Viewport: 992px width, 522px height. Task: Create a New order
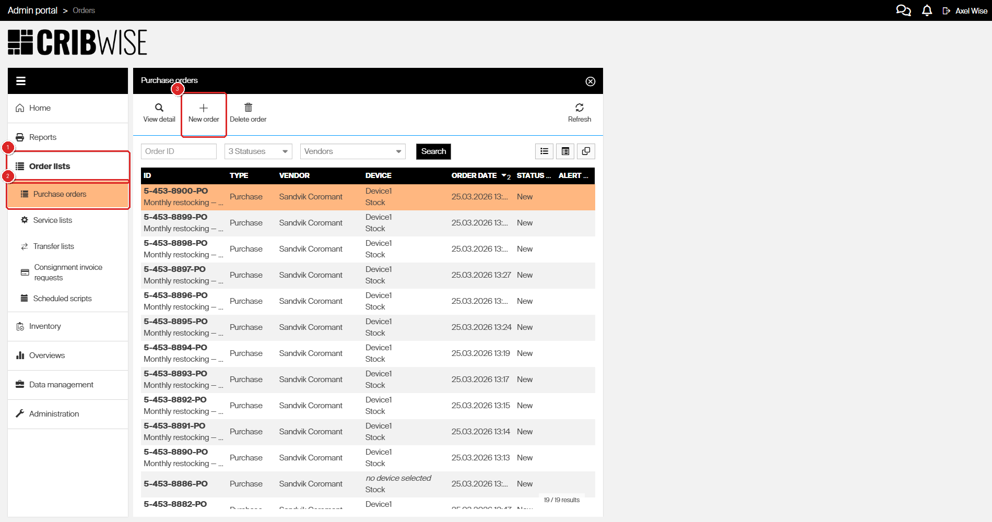coord(204,113)
